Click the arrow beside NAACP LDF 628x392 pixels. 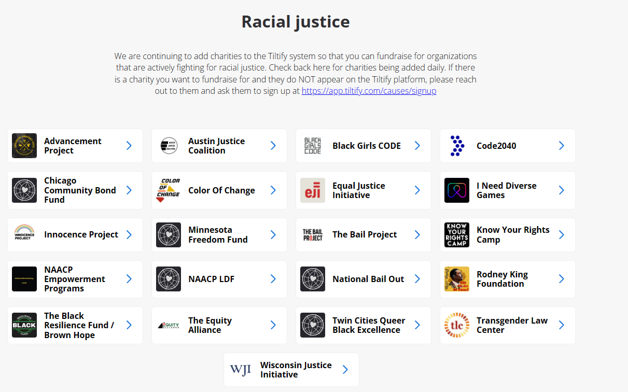[273, 279]
